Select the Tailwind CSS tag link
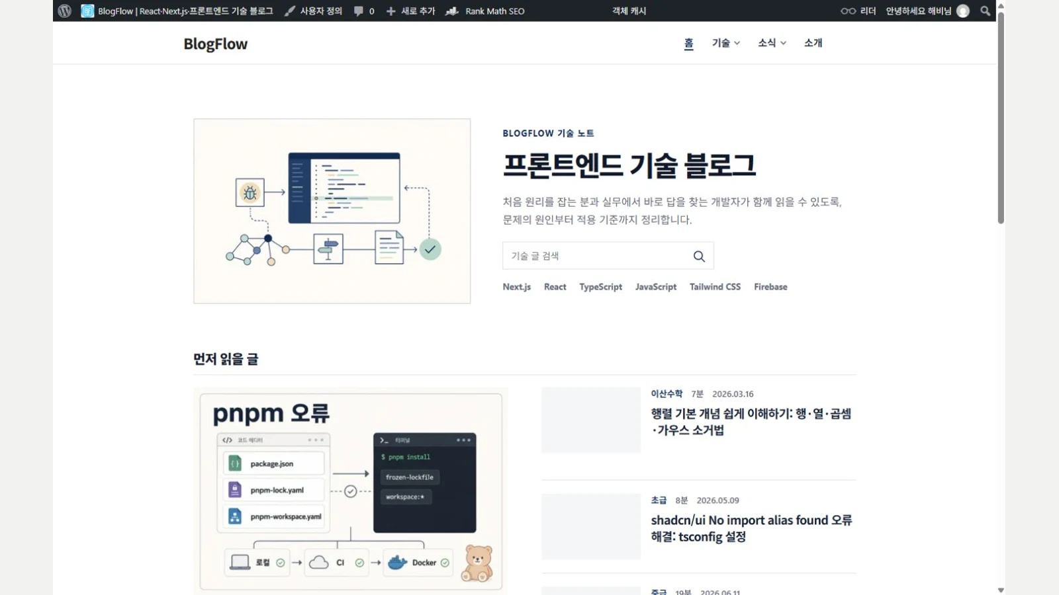Image resolution: width=1059 pixels, height=595 pixels. 715,287
